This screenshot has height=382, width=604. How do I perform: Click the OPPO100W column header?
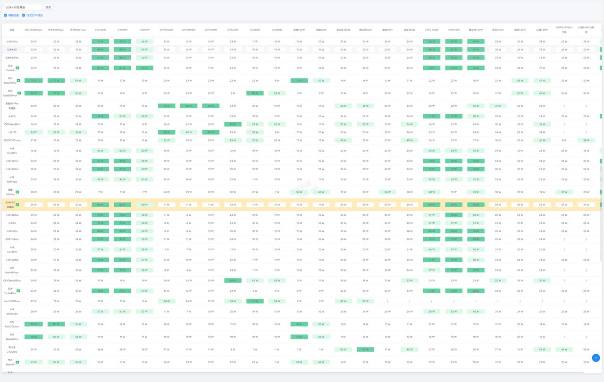(189, 30)
